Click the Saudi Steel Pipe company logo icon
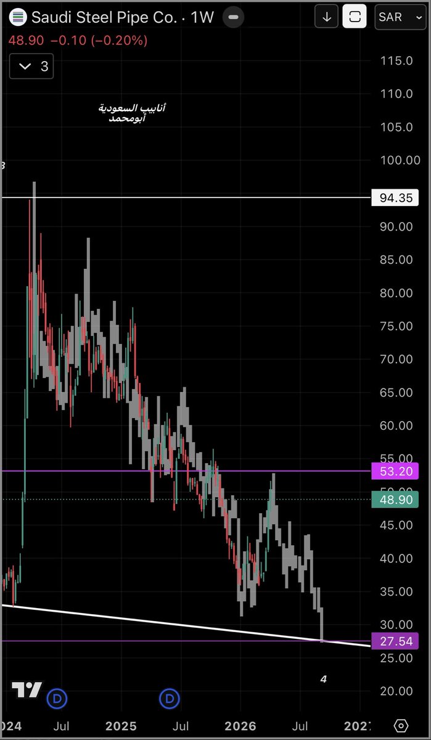This screenshot has width=431, height=740. coord(19,17)
